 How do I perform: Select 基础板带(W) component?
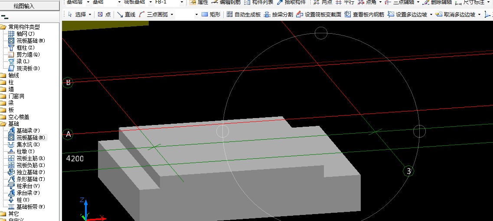[x=27, y=207]
